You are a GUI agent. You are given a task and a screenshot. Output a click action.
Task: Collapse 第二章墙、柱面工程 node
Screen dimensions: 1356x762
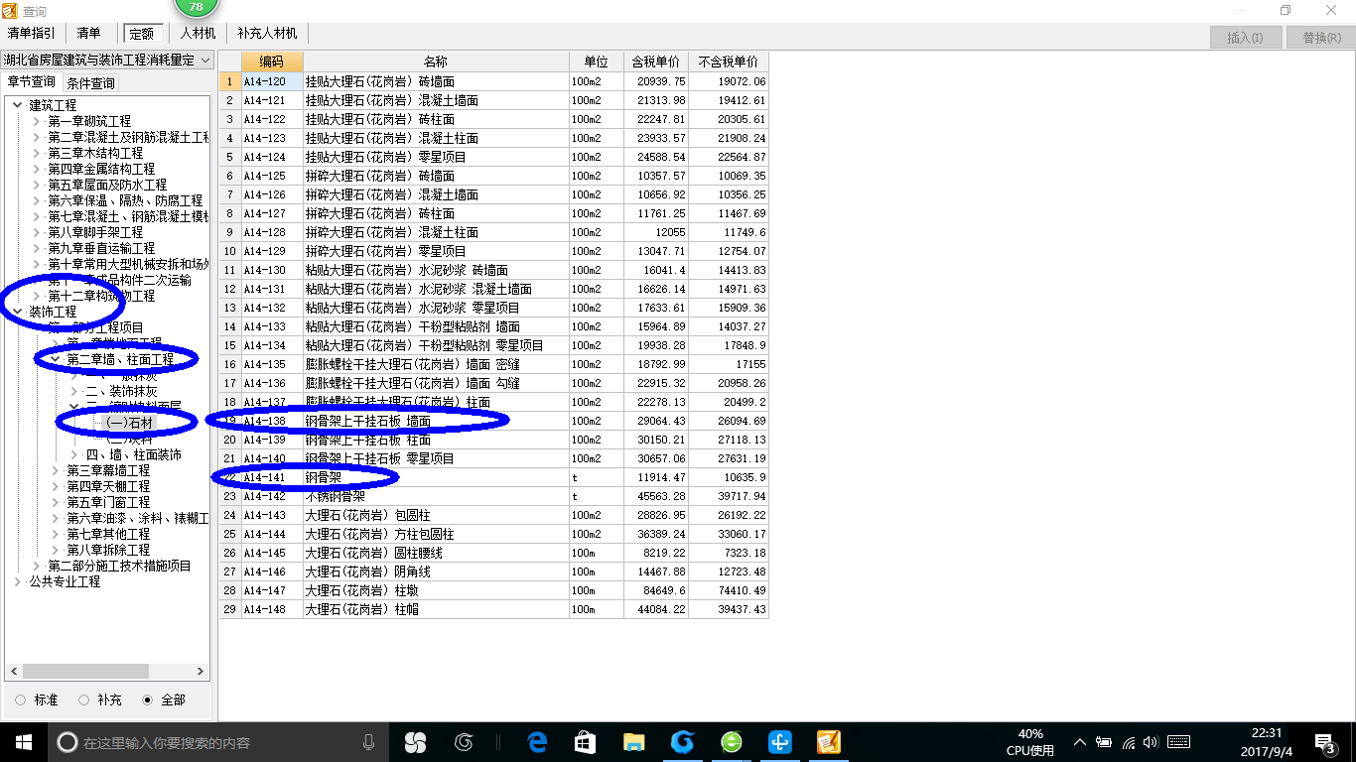click(56, 359)
